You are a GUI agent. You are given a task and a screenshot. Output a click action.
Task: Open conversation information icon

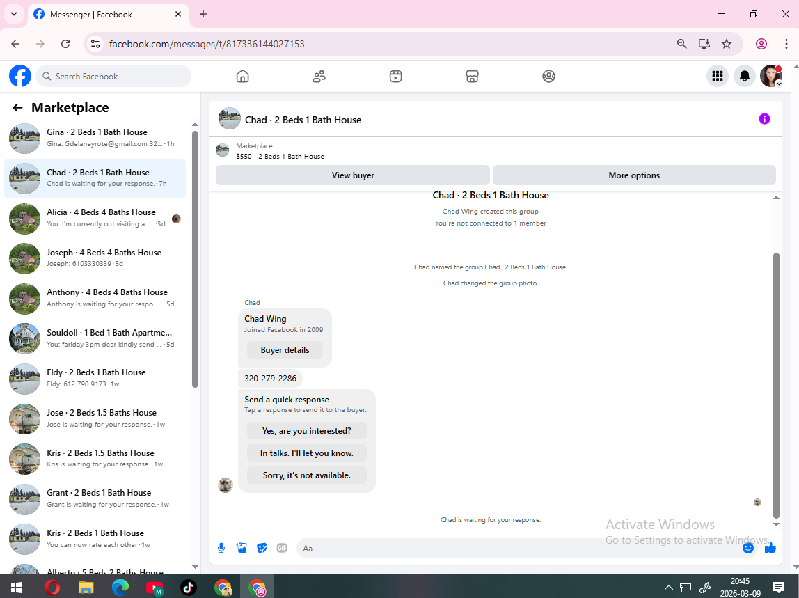(x=764, y=119)
